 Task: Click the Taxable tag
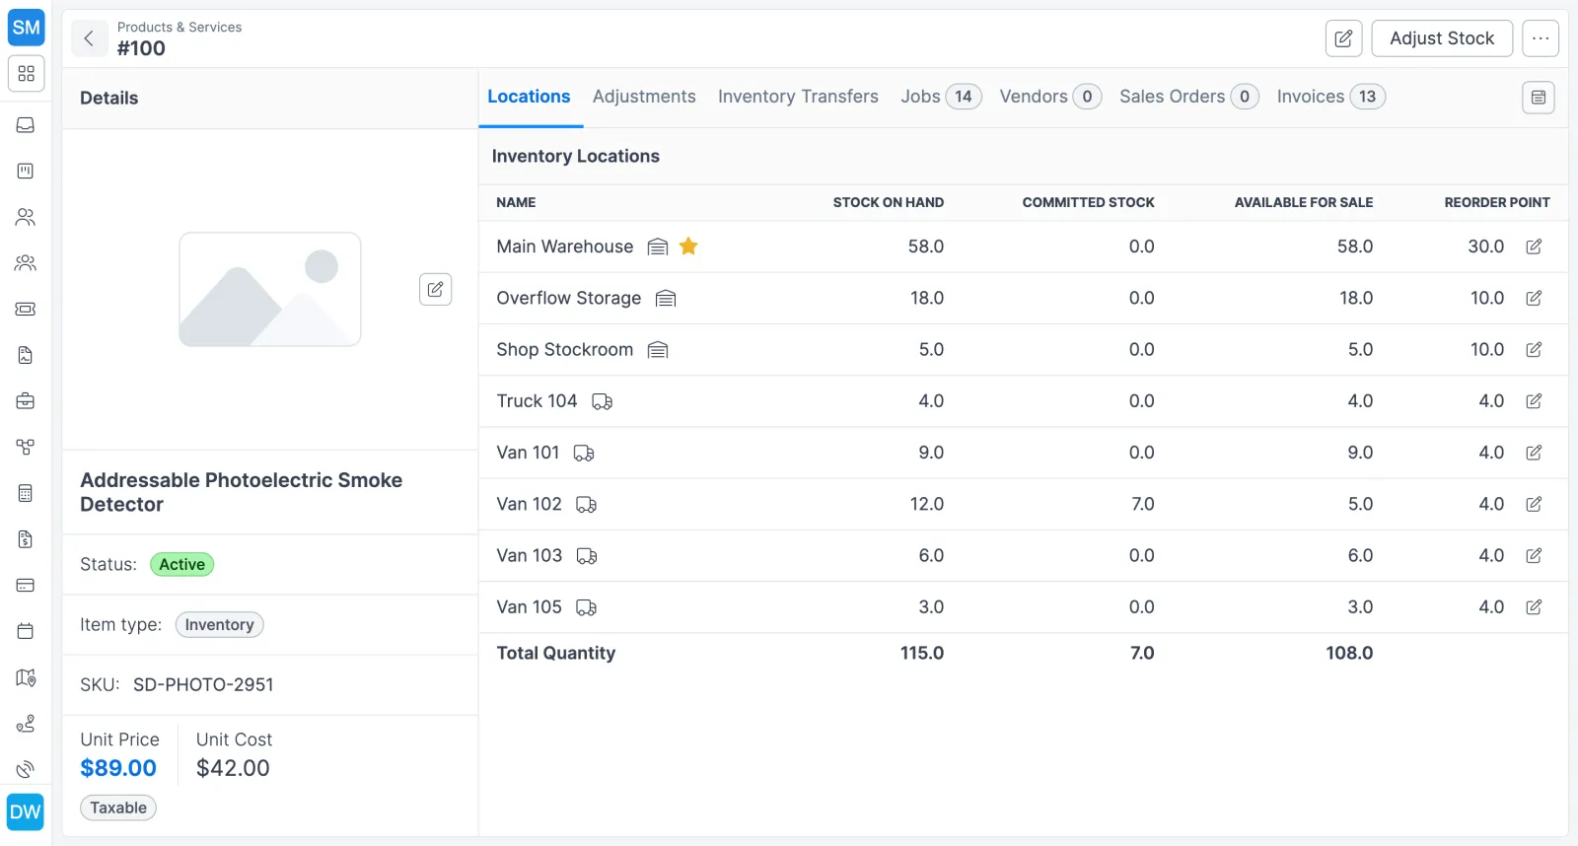(x=118, y=808)
